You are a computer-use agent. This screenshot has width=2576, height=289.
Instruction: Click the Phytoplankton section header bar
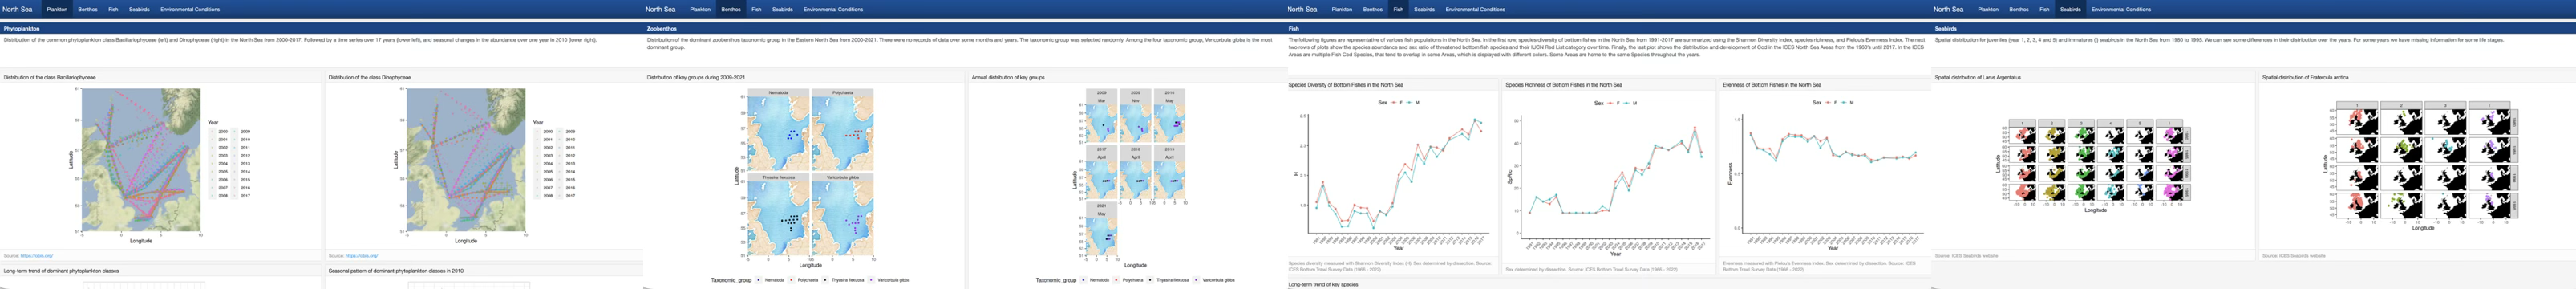pos(321,29)
